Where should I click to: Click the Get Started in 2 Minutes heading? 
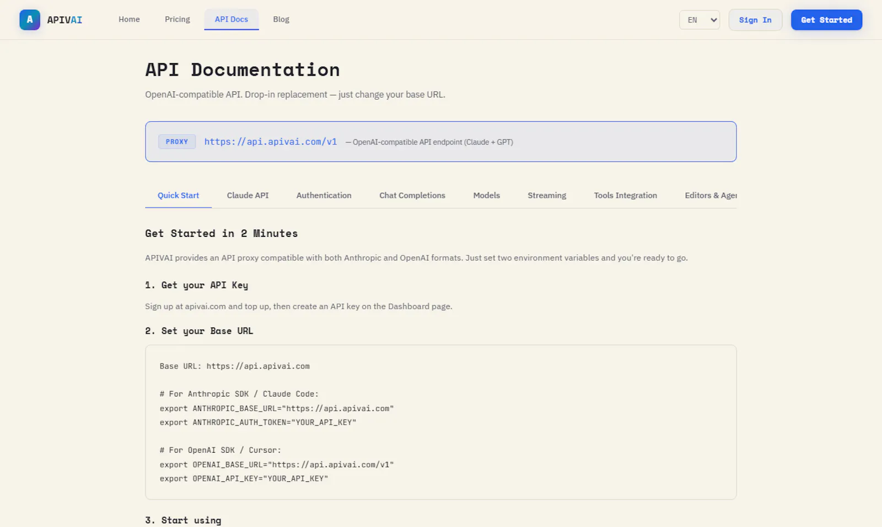[222, 233]
